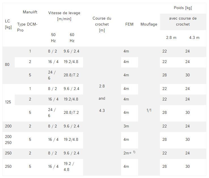
Task: Click the "4.3 m" weight column header
Action: 194,37
